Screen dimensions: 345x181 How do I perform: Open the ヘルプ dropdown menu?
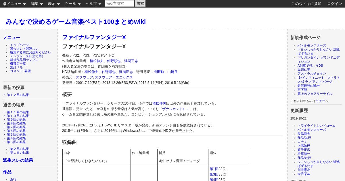(x=93, y=4)
